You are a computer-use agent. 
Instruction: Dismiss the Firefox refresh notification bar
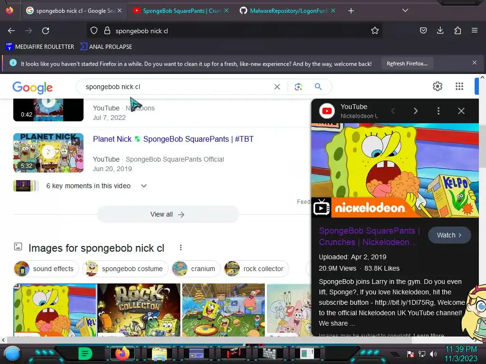474,63
